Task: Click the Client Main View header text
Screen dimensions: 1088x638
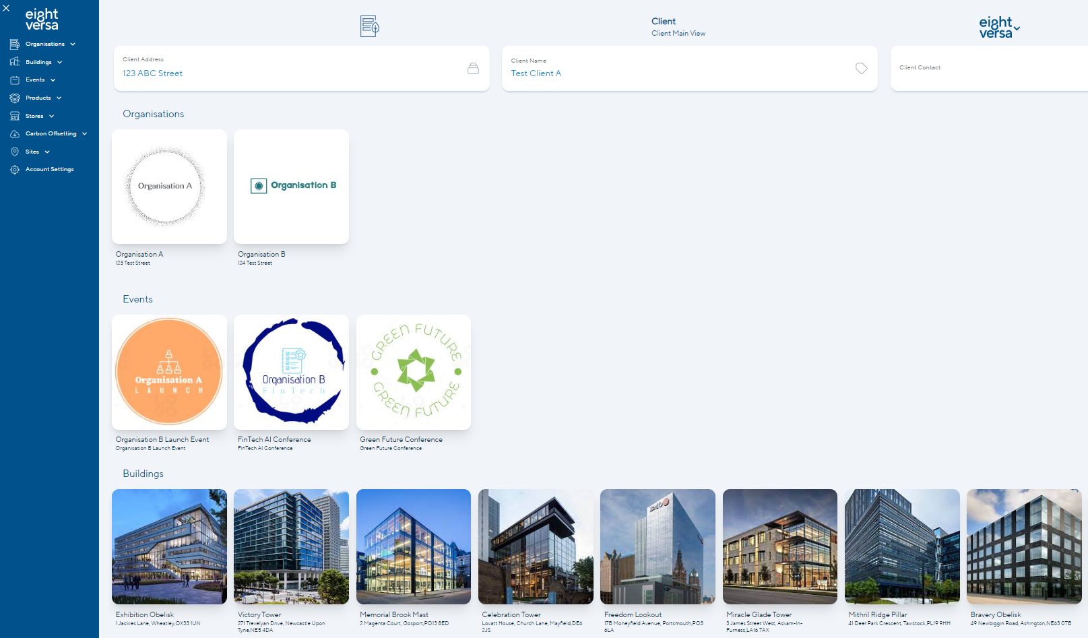Action: (x=678, y=33)
